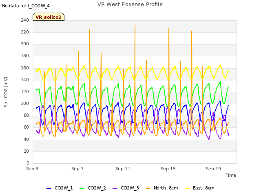
Task: Click the VR_soilco2 label box
Action: tap(49, 17)
